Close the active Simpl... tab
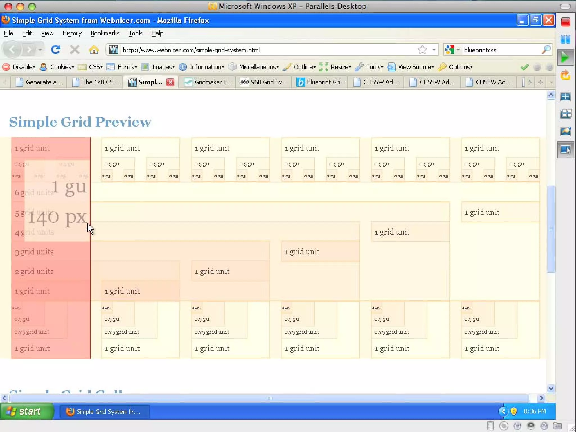576x432 pixels. point(170,82)
